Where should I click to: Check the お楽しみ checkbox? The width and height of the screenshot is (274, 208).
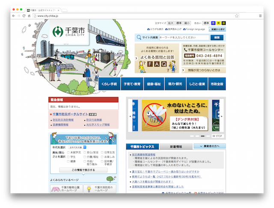tap(102, 157)
